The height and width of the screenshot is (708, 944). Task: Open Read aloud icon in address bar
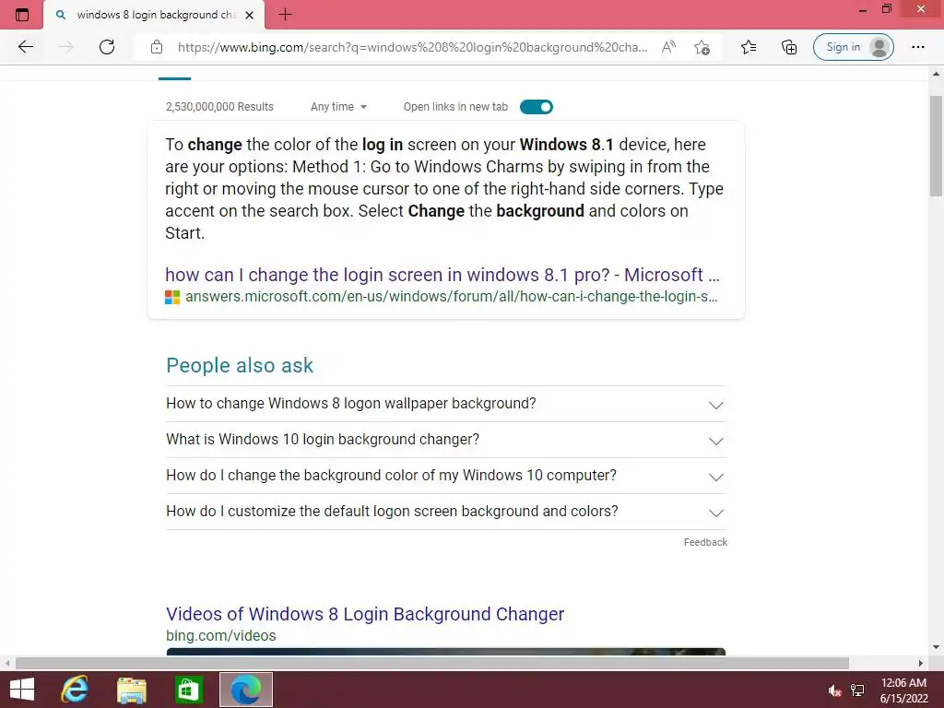coord(668,47)
